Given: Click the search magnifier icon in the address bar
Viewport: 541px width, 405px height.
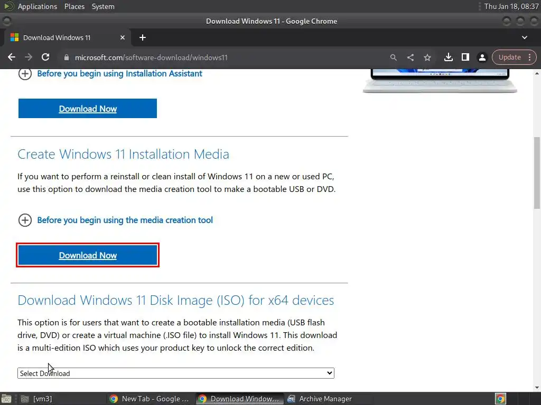Looking at the screenshot, I should 393,57.
